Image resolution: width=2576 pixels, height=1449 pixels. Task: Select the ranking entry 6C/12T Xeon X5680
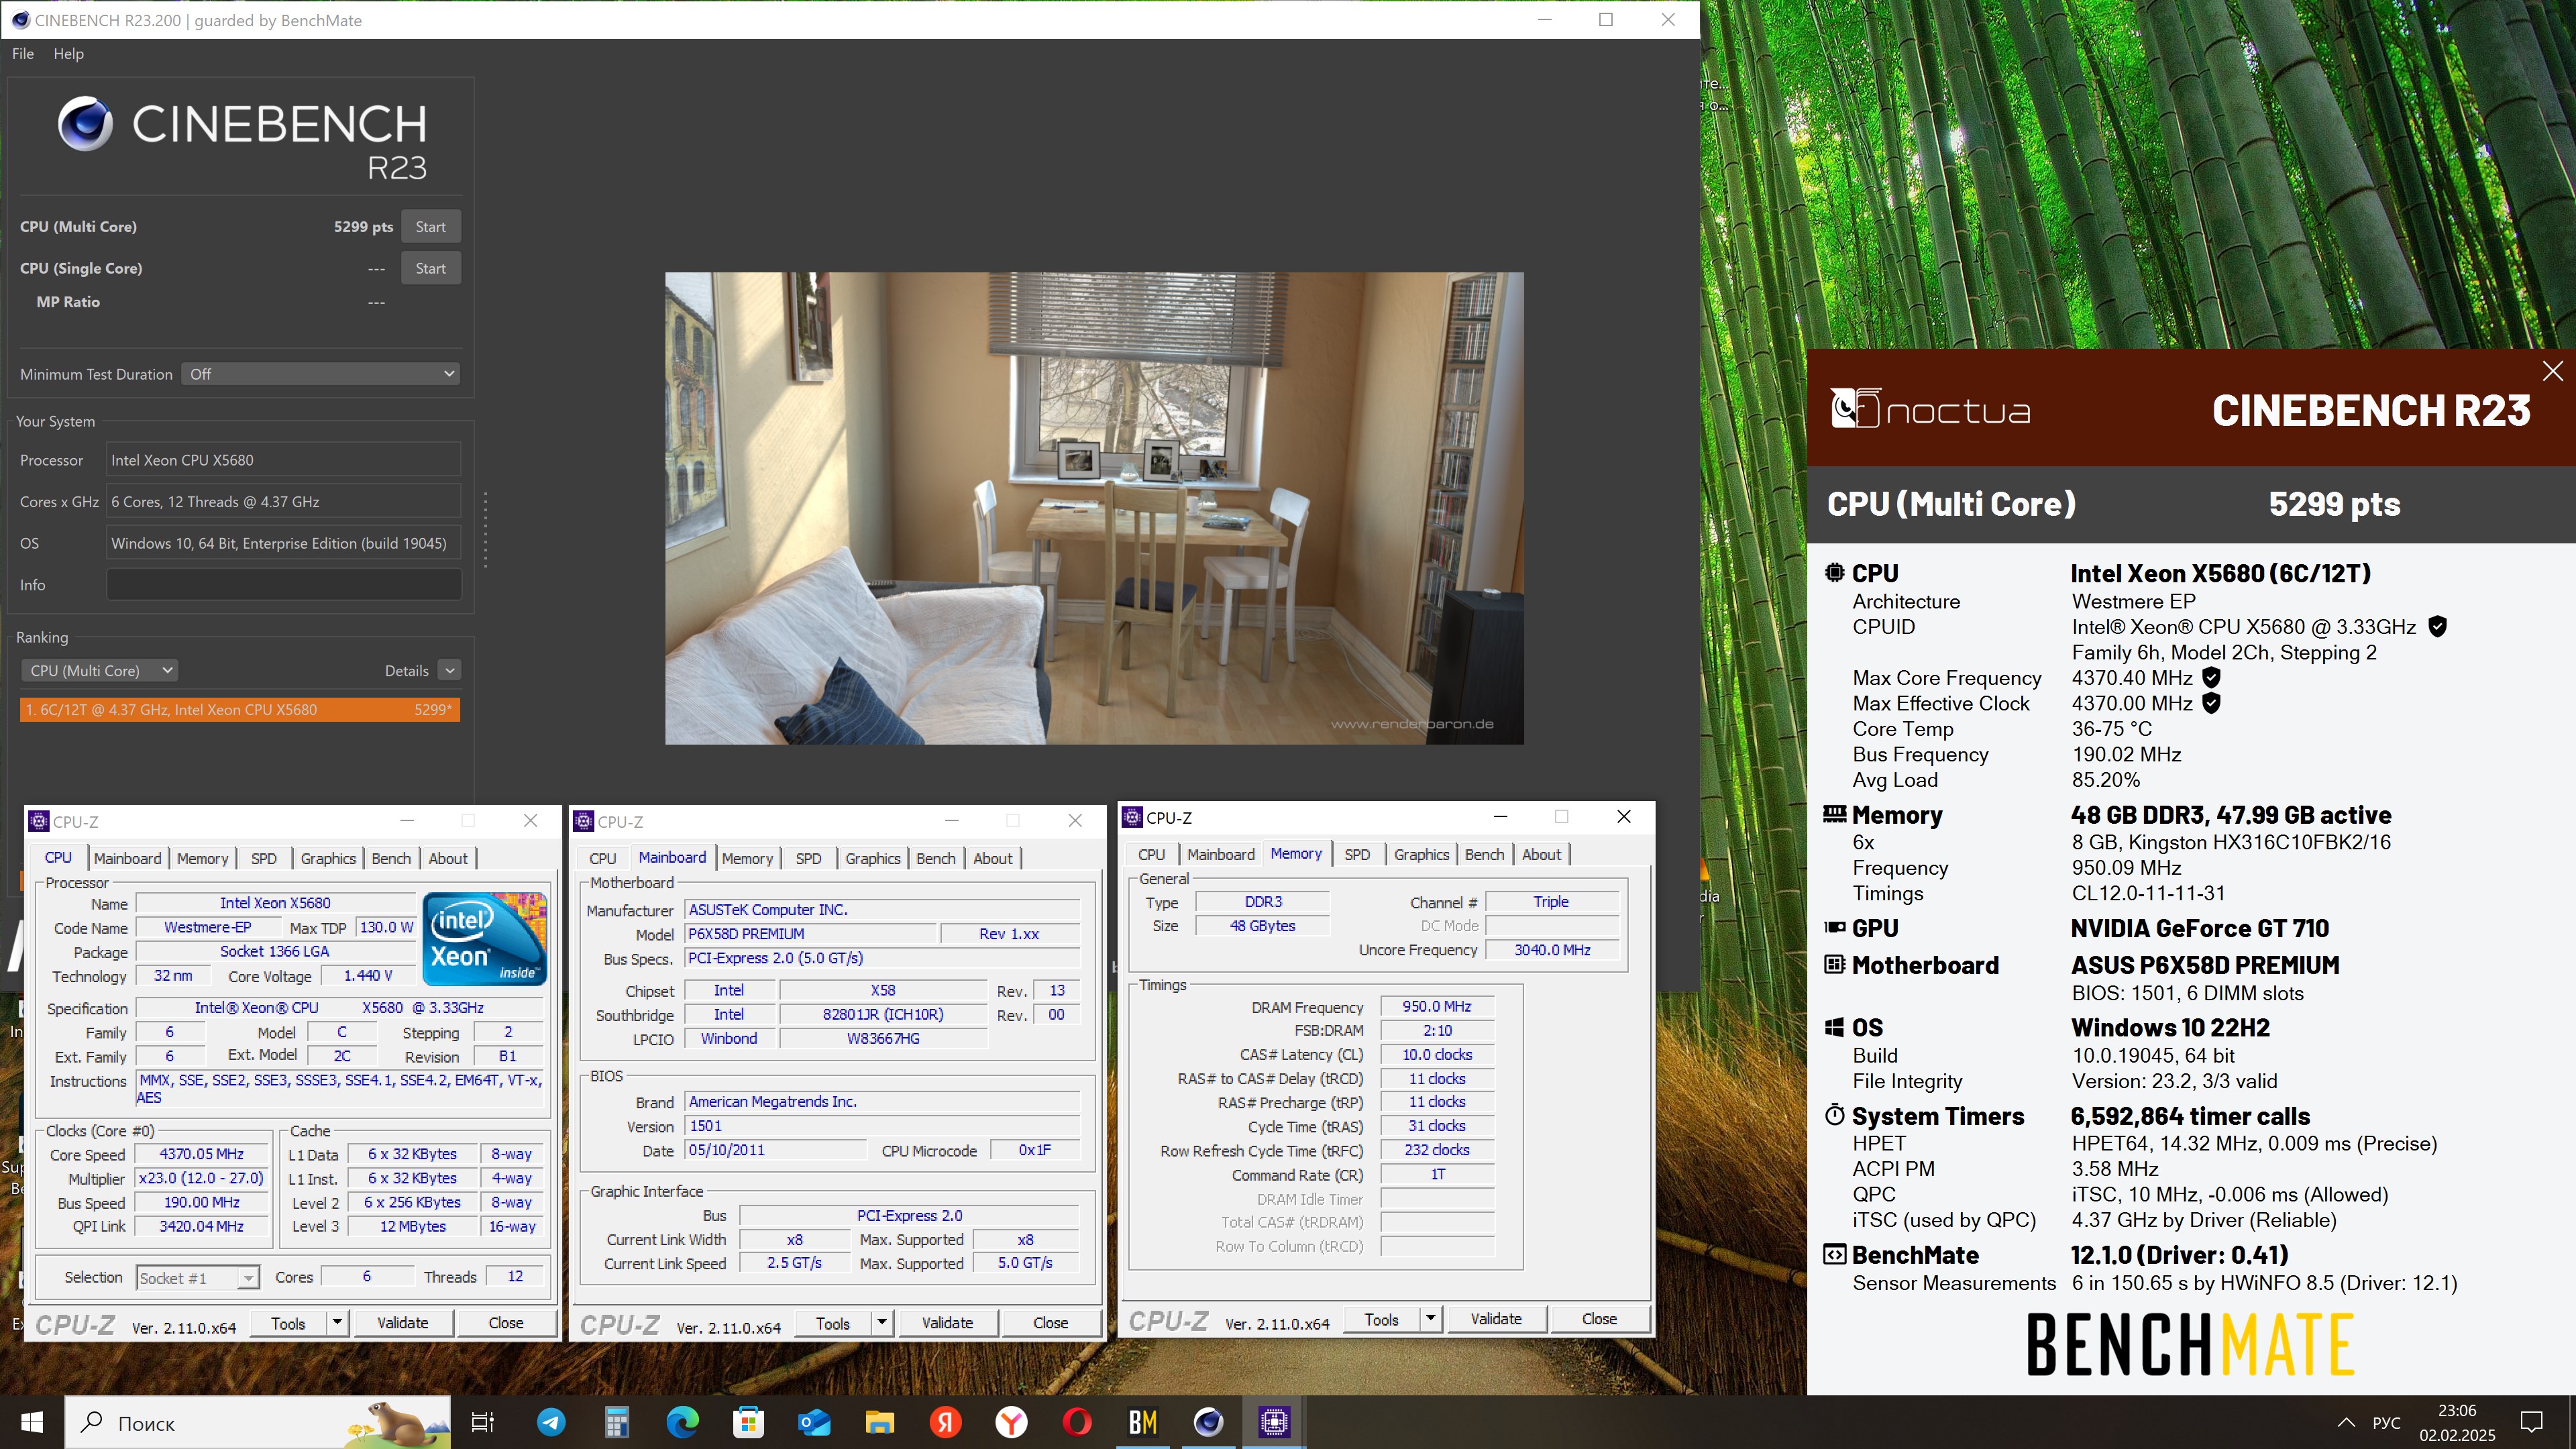tap(240, 710)
